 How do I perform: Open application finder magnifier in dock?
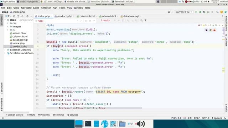tap(113, 124)
